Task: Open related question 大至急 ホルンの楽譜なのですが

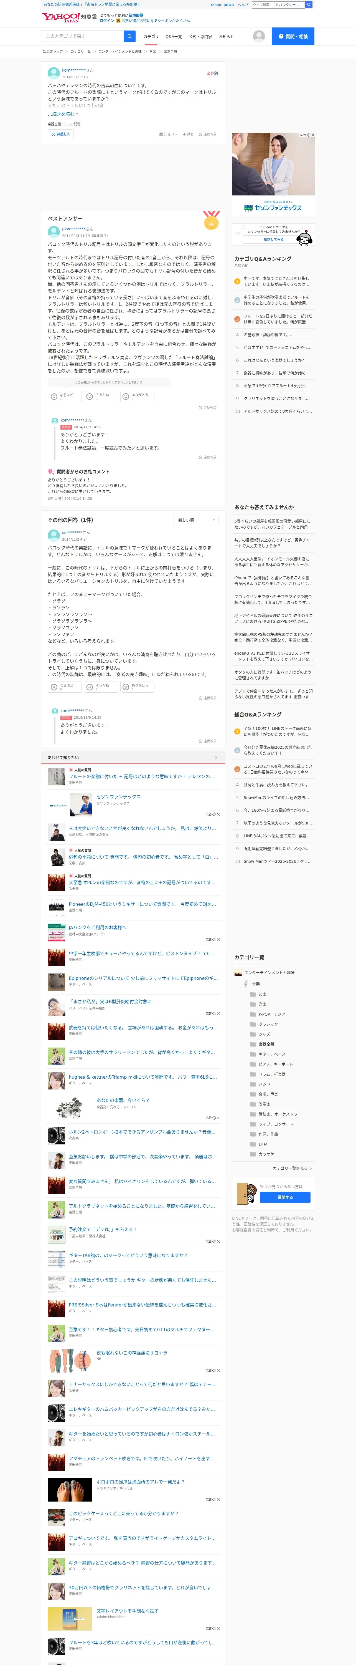Action: tap(142, 882)
